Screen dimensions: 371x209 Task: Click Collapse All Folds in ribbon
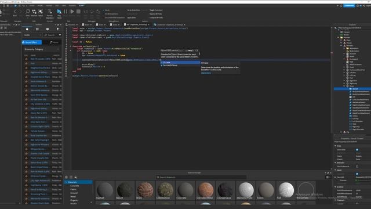[156, 17]
